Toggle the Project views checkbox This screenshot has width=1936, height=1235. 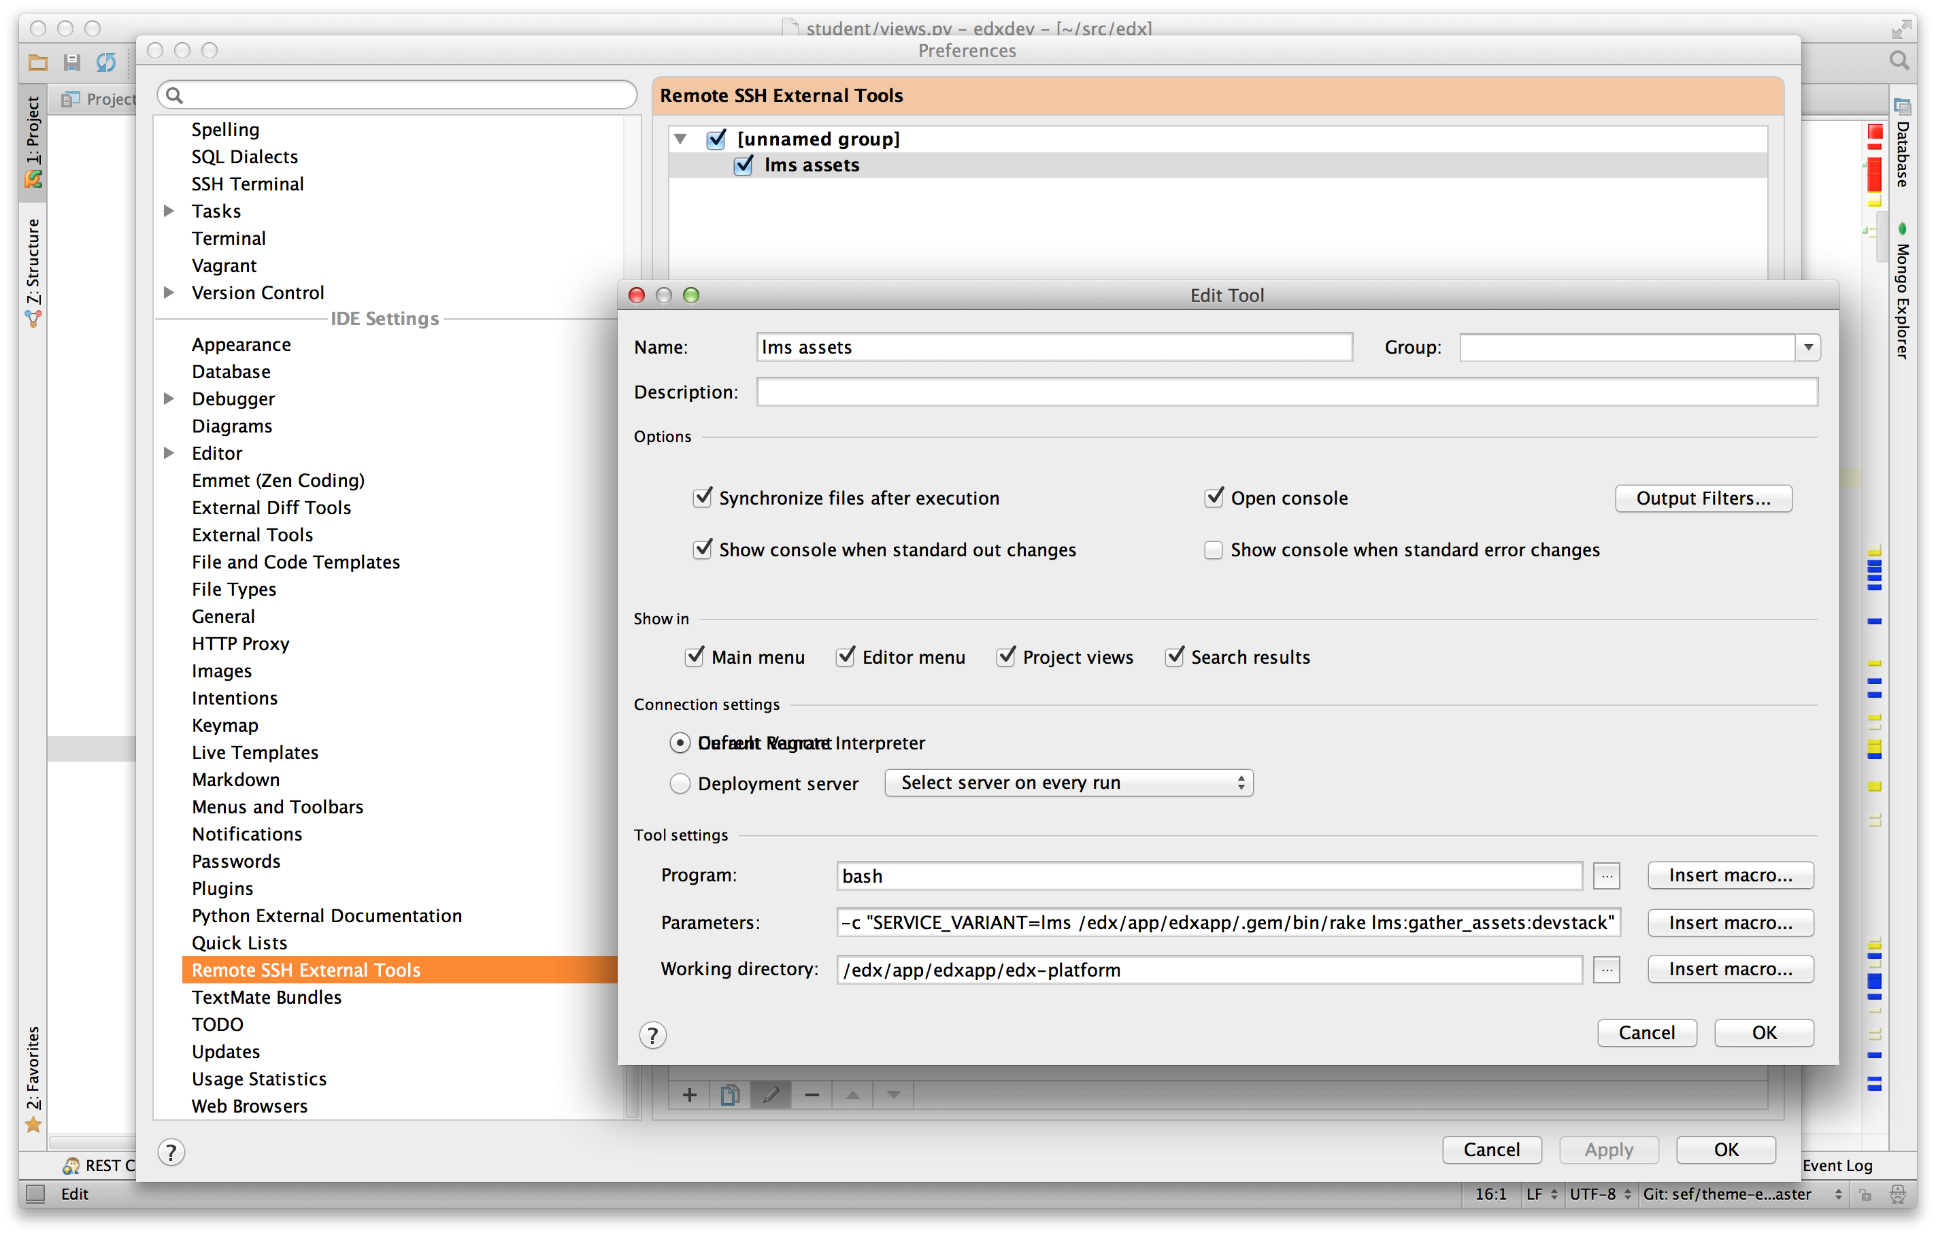click(x=1007, y=657)
